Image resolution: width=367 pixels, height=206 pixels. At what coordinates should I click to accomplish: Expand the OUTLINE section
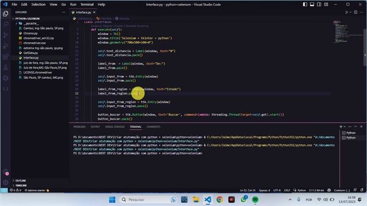(21, 181)
